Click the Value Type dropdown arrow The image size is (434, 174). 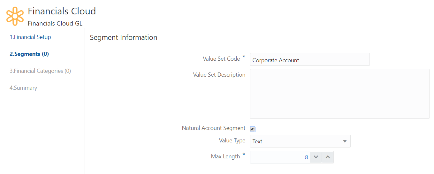point(345,141)
